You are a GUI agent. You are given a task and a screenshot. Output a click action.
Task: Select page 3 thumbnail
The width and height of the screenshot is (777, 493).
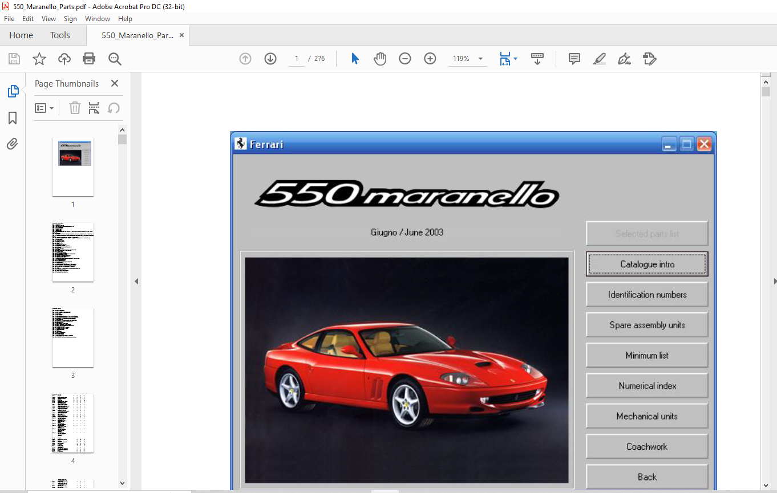[73, 338]
